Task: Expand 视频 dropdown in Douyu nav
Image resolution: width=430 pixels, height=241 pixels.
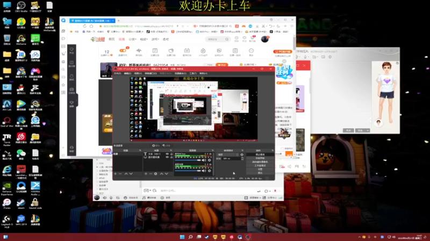Action: click(x=144, y=39)
